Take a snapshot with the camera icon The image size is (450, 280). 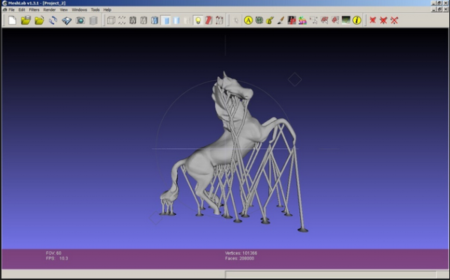80,20
